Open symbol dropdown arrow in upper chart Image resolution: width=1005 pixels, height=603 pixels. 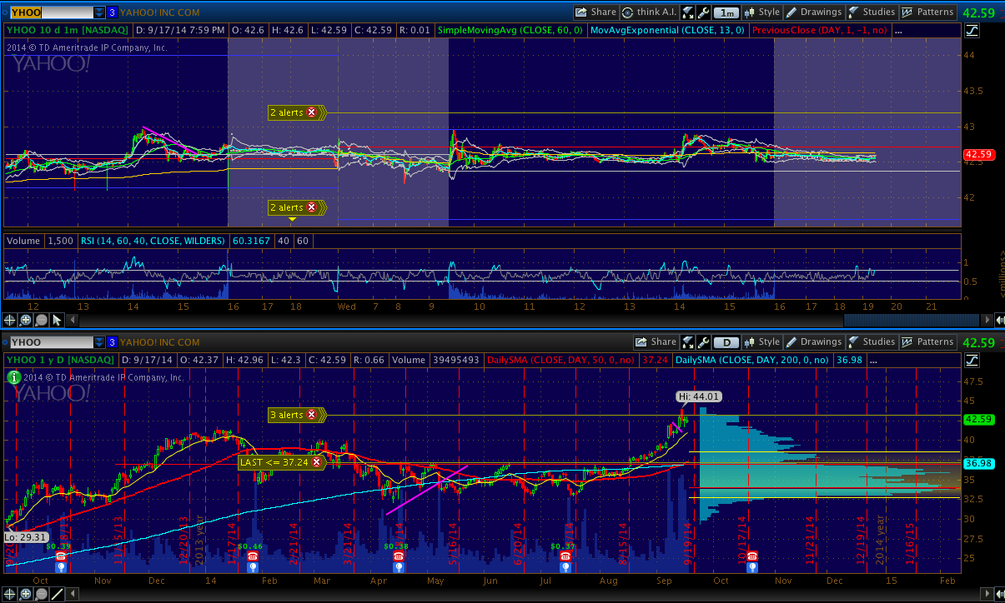point(99,12)
